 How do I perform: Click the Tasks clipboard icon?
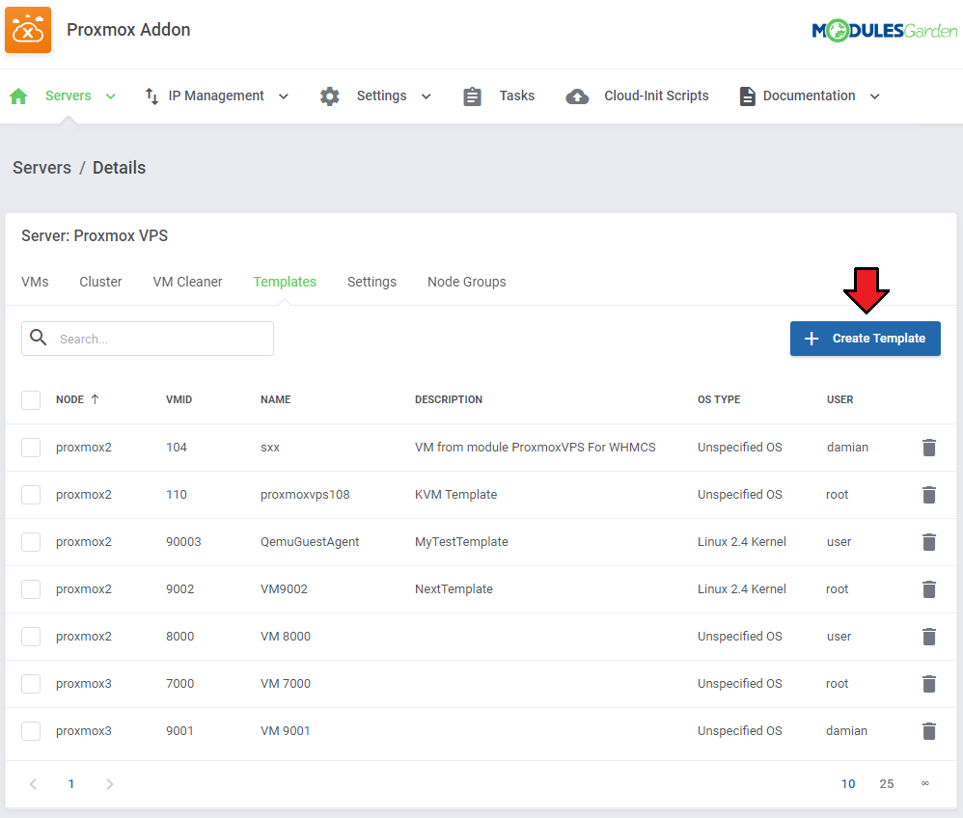(472, 96)
